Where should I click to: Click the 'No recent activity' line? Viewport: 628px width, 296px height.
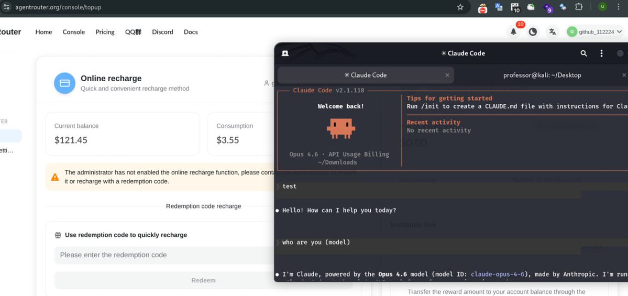click(438, 130)
